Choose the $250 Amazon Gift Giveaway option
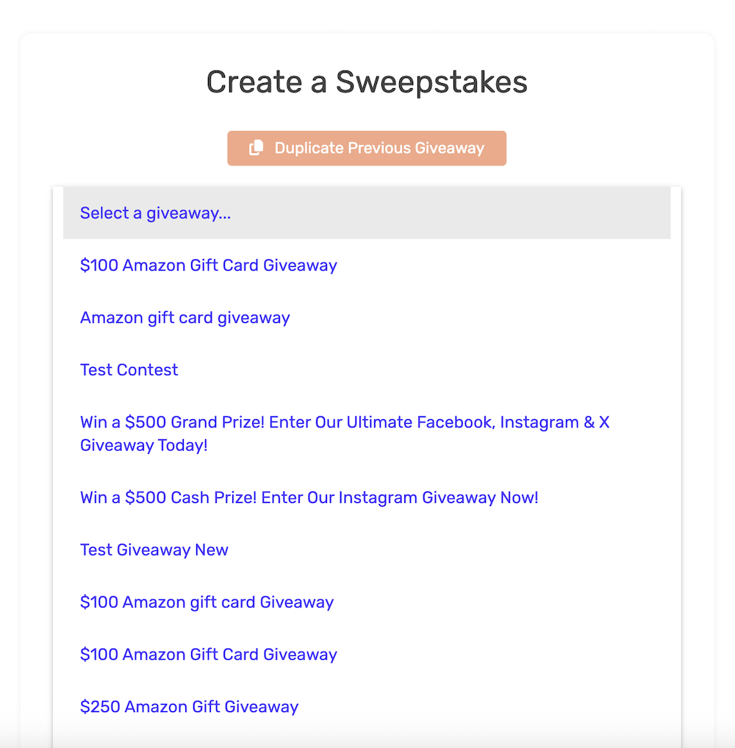Screen dimensions: 735x748 tap(189, 707)
